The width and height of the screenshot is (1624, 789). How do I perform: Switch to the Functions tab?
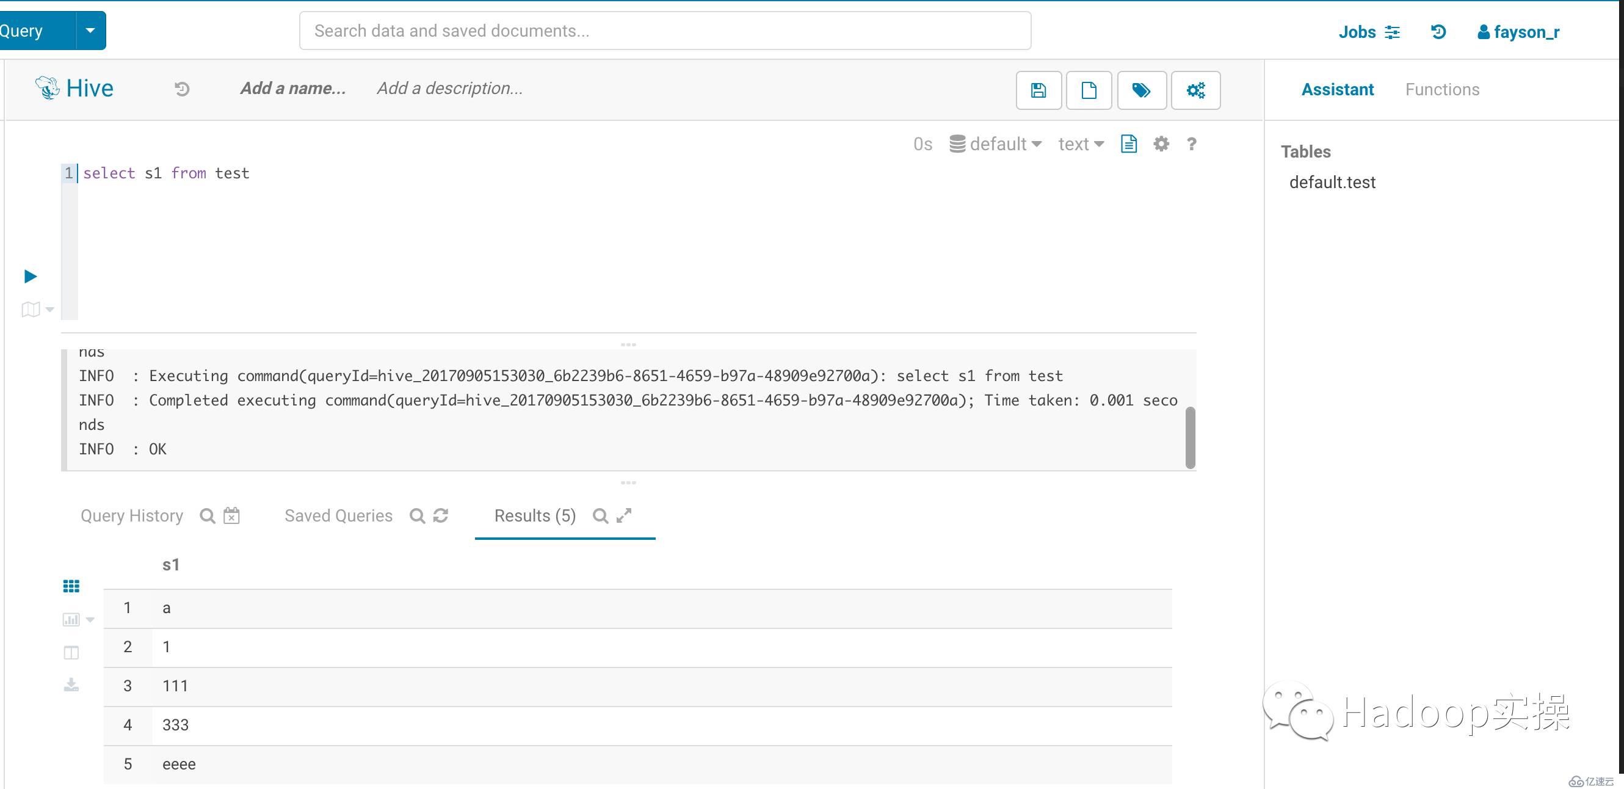coord(1443,90)
